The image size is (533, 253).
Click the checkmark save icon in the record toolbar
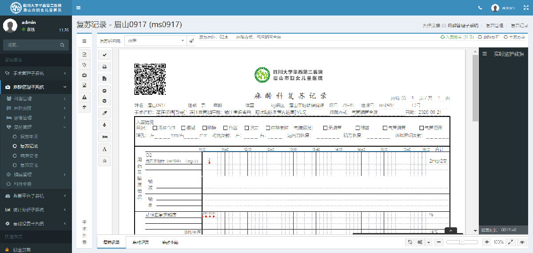coord(104,55)
